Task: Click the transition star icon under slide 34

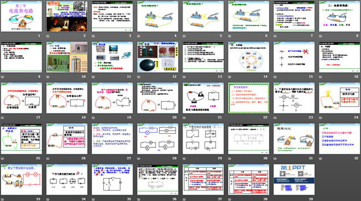Action: pyautogui.click(x=48, y=199)
